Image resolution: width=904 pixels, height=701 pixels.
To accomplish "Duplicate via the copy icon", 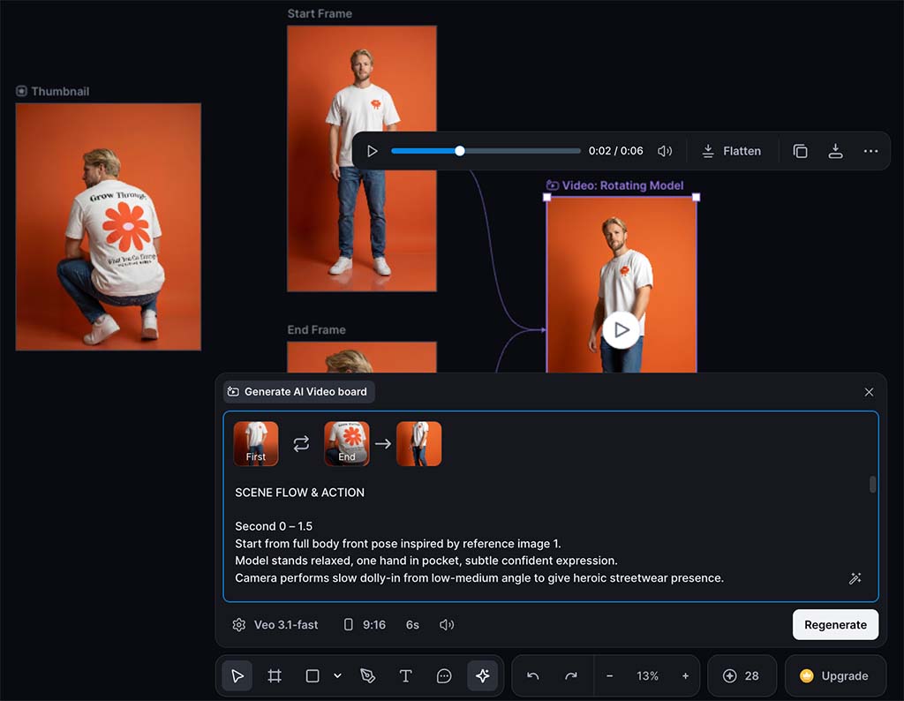I will (x=800, y=151).
